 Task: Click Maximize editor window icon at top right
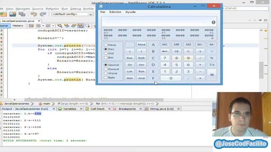[x=265, y=20]
